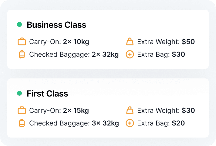Click Carry-On 2× 15kg text
The height and width of the screenshot is (146, 216).
point(59,110)
